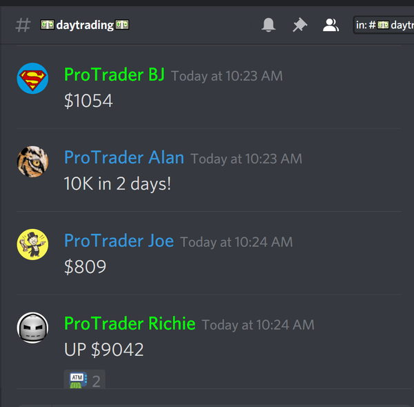The height and width of the screenshot is (407, 414).
Task: Open notification settings bell icon
Action: (268, 25)
